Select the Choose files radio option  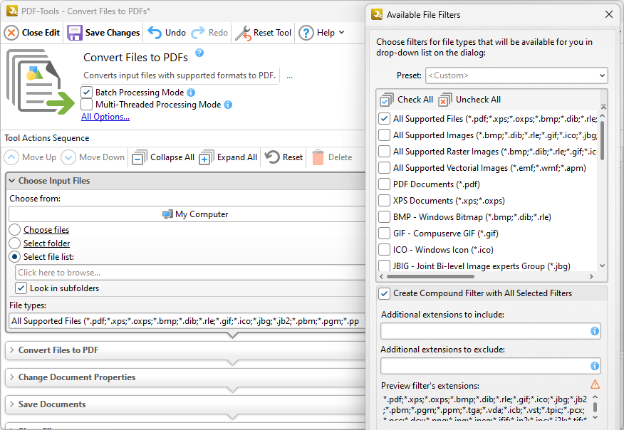[x=15, y=230]
